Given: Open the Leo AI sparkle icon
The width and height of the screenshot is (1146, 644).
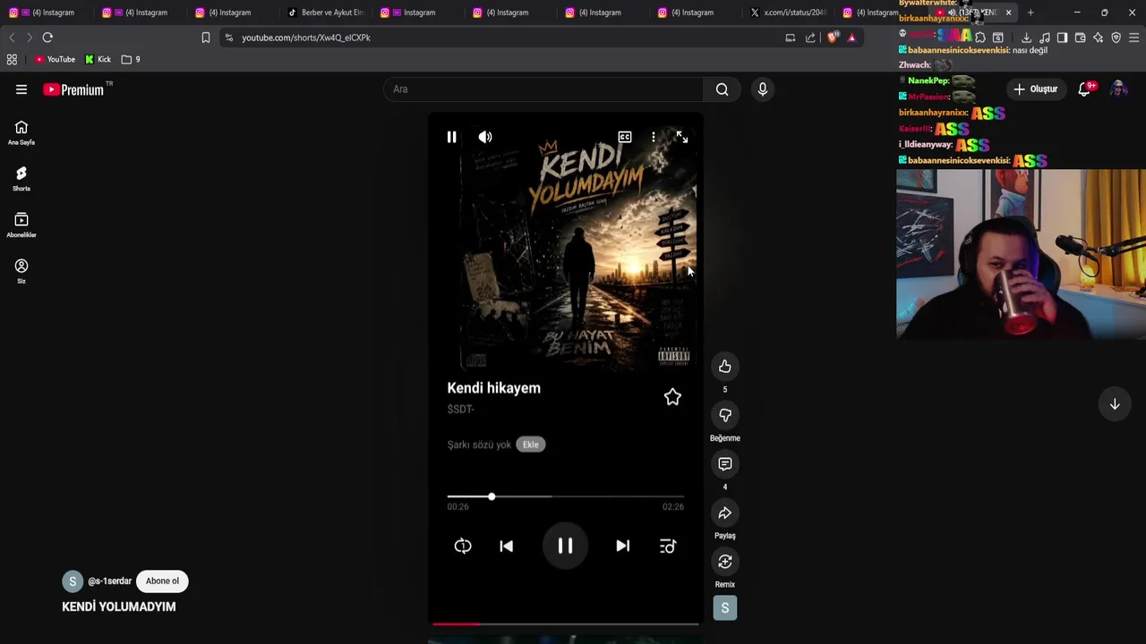Looking at the screenshot, I should (x=1098, y=38).
